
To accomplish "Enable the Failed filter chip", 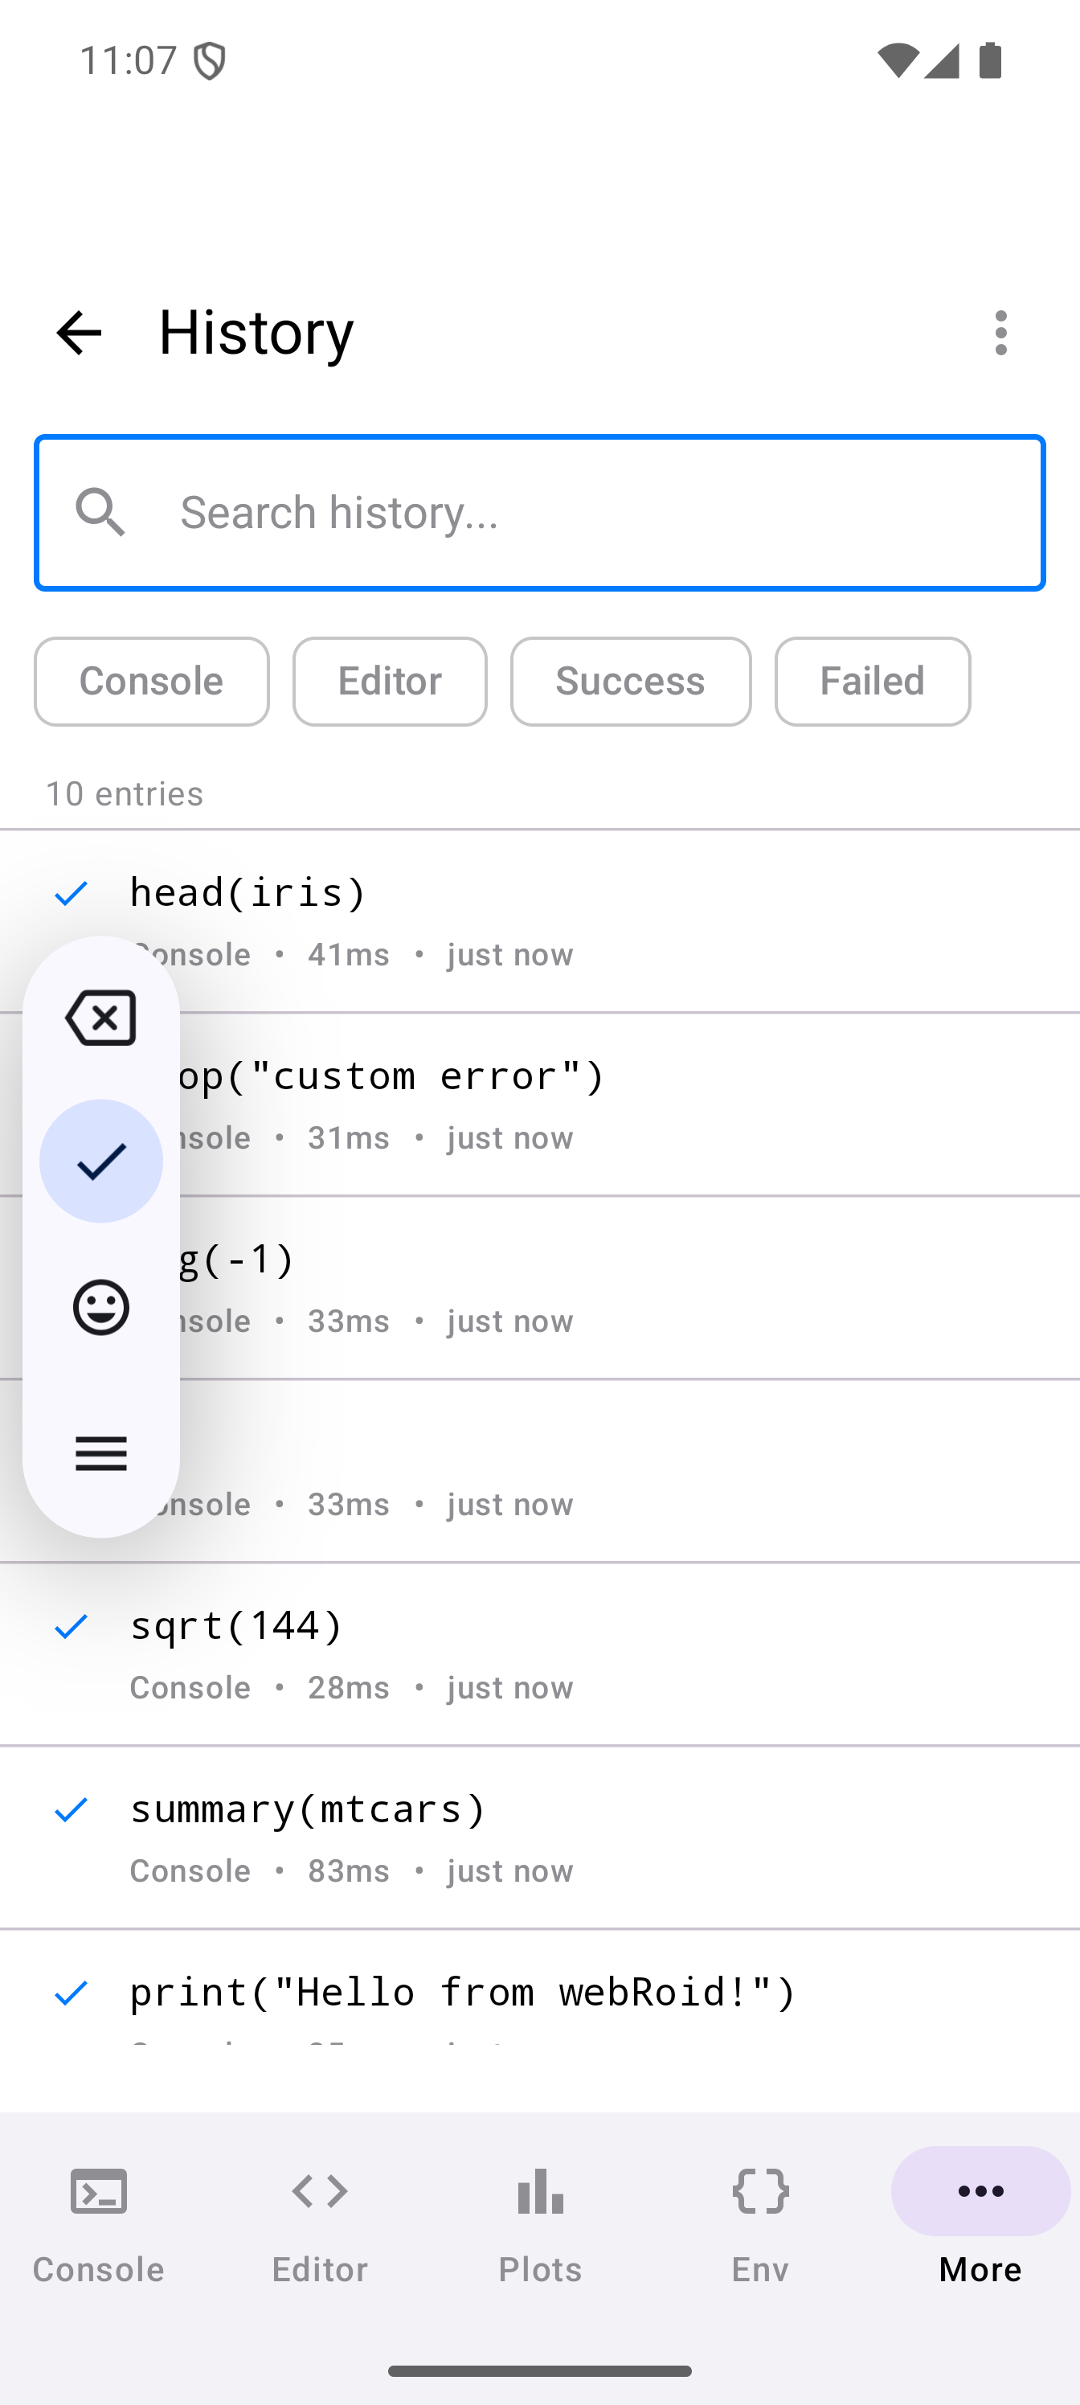I will 872,682.
